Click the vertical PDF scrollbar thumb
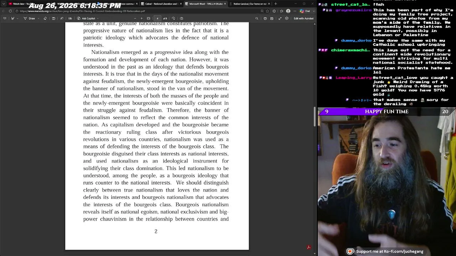Screen dimensions: 456x256 click(315, 116)
